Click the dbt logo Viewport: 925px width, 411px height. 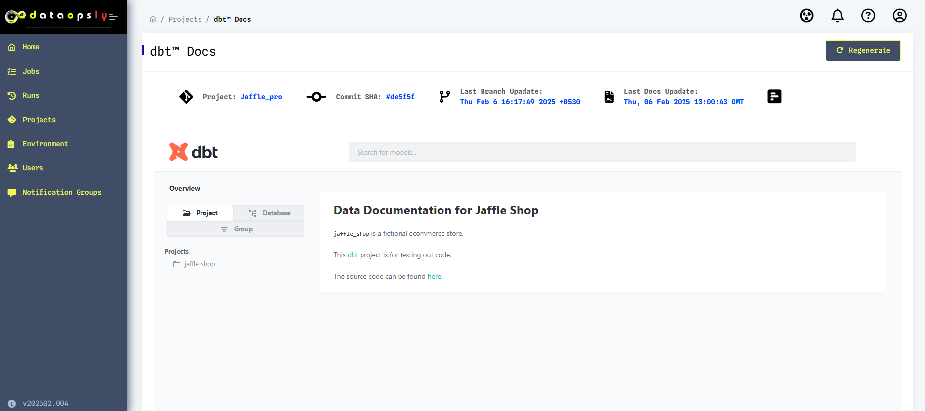[x=194, y=152]
